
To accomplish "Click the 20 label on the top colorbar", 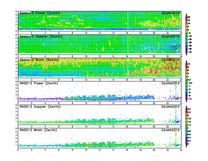I will point(189,17).
